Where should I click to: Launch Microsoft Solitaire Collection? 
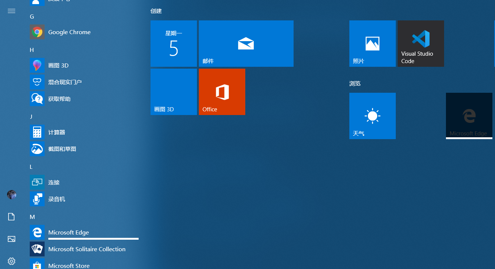point(84,249)
